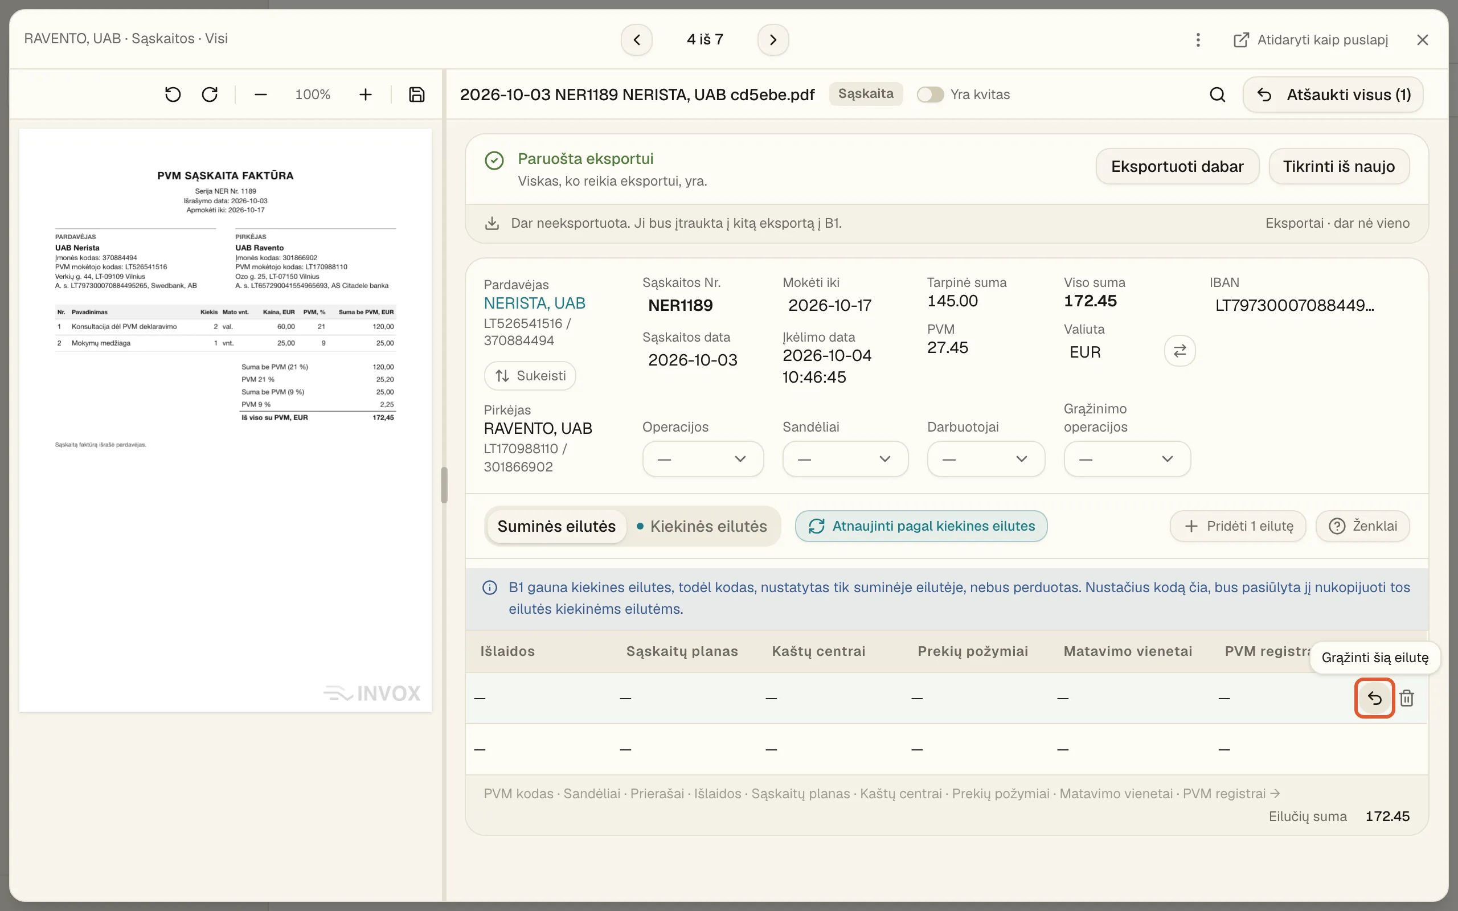The width and height of the screenshot is (1458, 911).
Task: Click the search magnifier icon
Action: tap(1217, 95)
